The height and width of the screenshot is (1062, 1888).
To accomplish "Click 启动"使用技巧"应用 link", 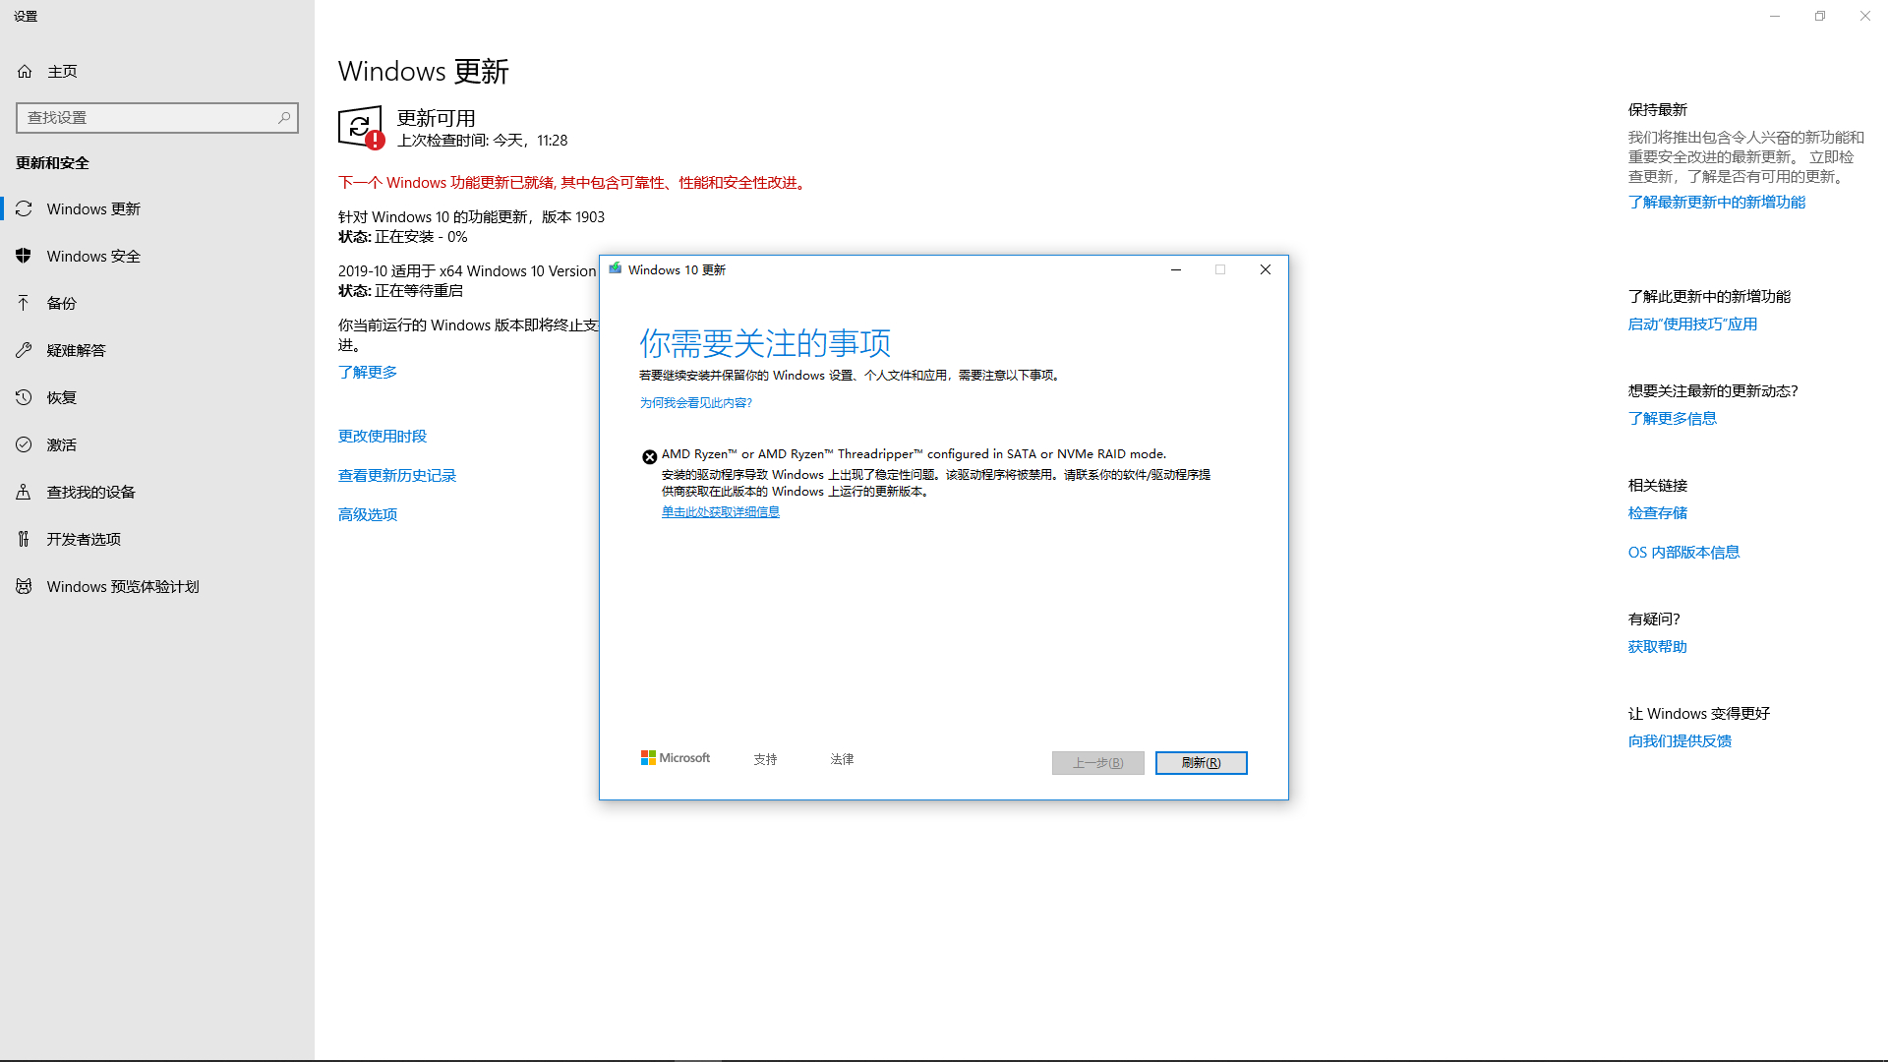I will pyautogui.click(x=1692, y=324).
